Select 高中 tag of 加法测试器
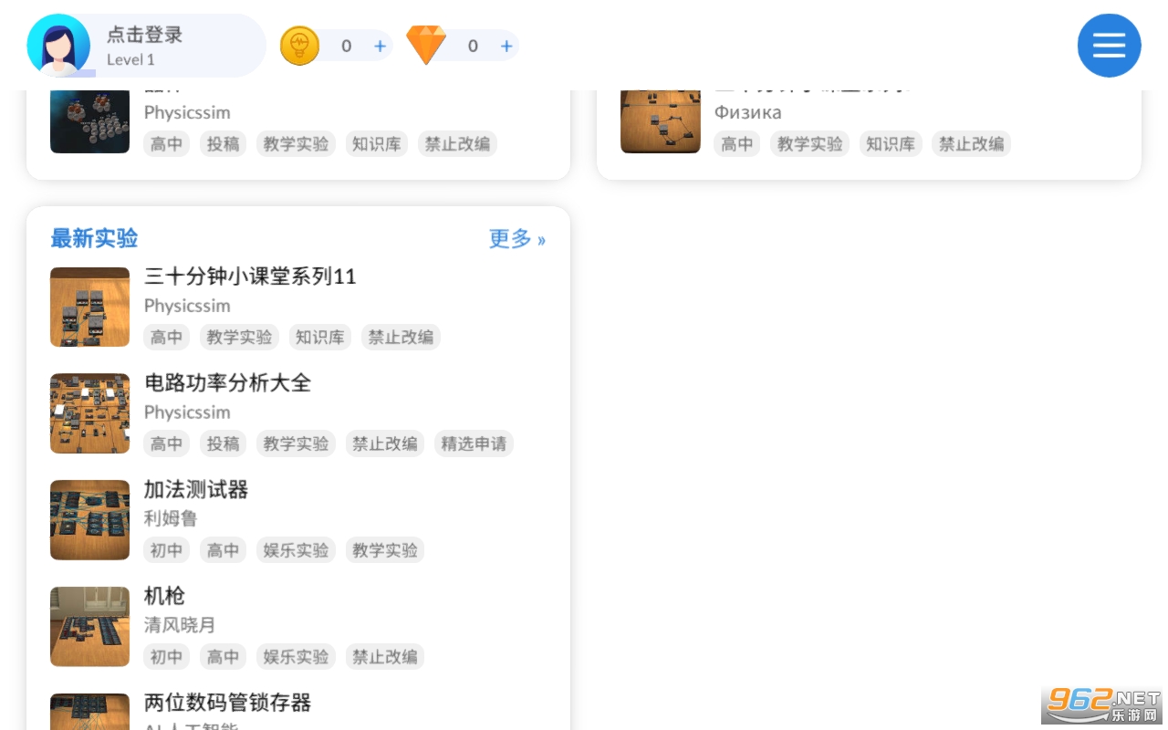This screenshot has height=730, width=1168. coord(223,550)
